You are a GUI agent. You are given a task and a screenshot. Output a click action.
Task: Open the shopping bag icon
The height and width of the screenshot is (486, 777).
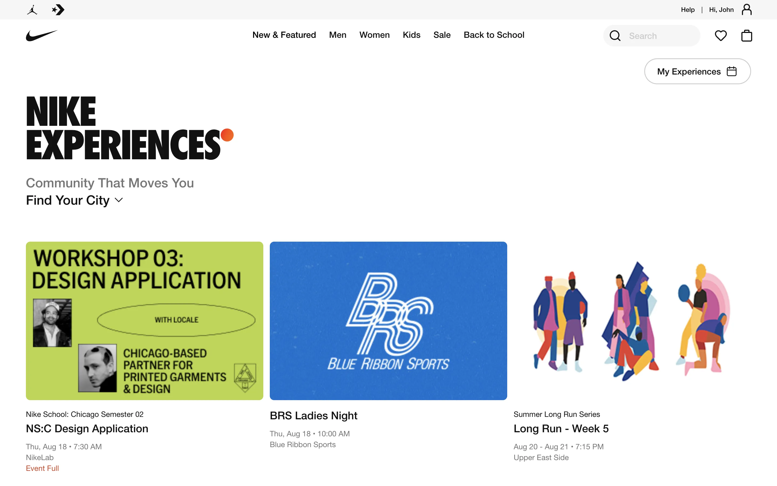point(747,36)
